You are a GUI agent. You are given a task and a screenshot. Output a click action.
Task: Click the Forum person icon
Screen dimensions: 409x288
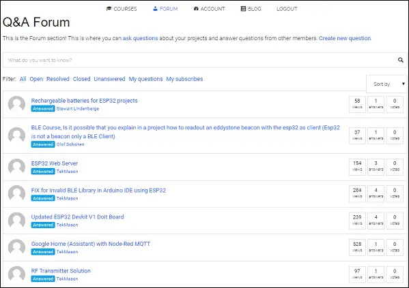pos(155,9)
